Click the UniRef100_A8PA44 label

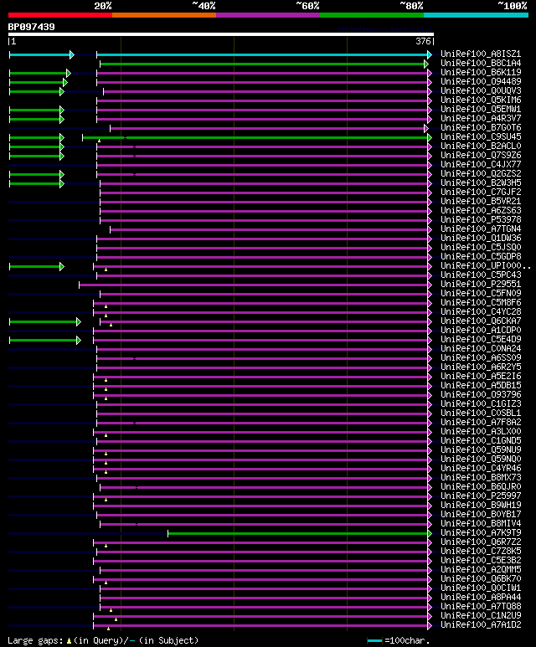point(481,597)
